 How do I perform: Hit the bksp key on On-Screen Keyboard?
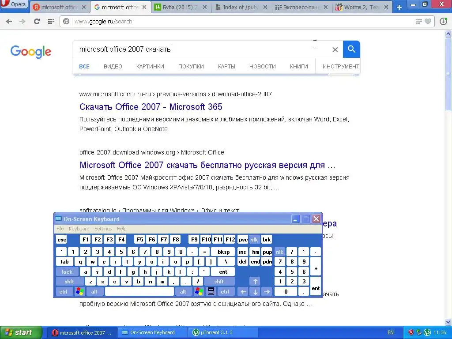(x=224, y=252)
